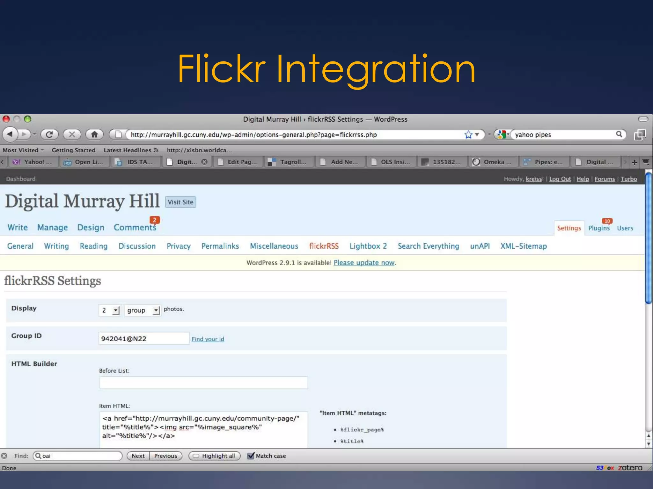Click the Forums link in header
Screen dimensions: 653x489
(605, 179)
